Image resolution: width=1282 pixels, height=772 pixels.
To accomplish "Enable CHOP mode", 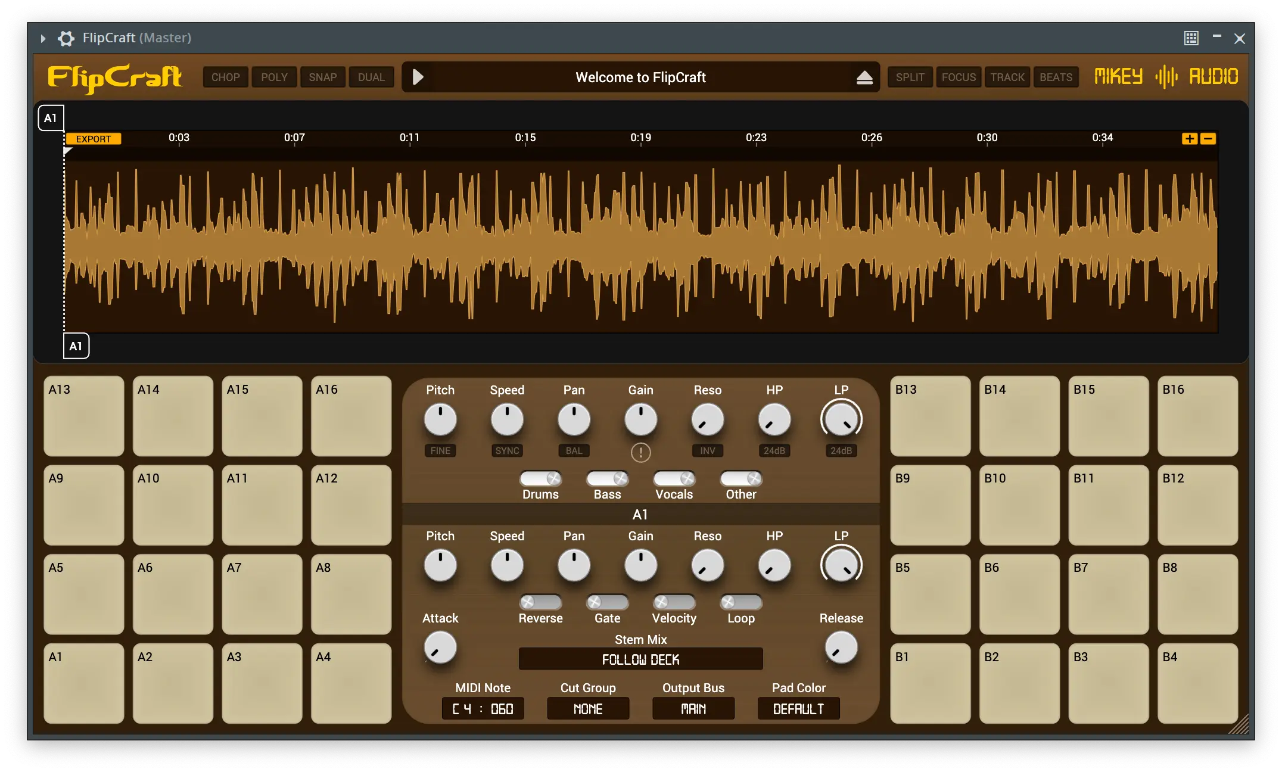I will [x=225, y=77].
